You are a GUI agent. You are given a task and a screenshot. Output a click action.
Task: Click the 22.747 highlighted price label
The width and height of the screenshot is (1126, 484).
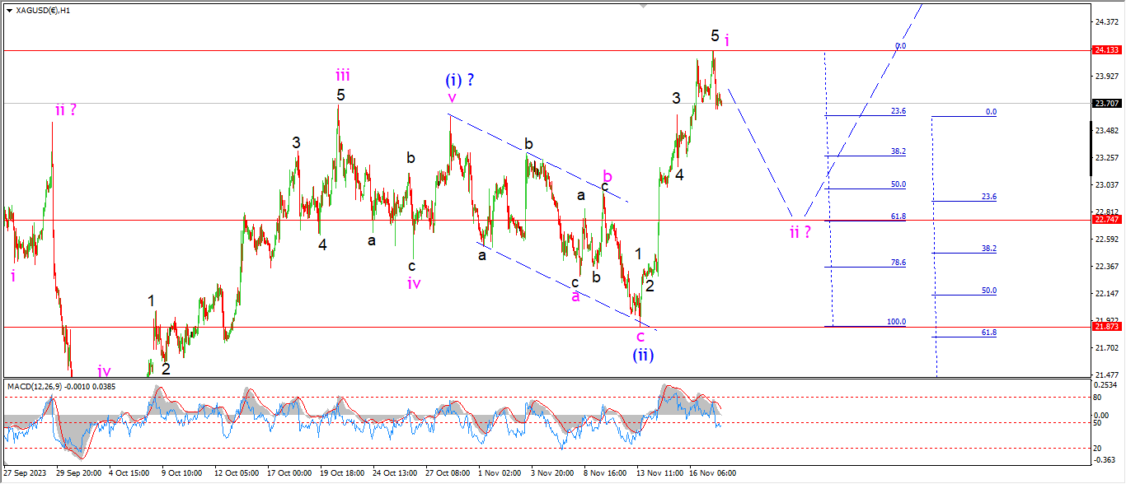pyautogui.click(x=1105, y=220)
